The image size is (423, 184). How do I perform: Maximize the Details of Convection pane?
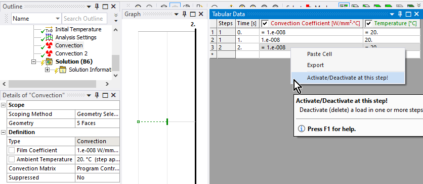tap(105, 95)
